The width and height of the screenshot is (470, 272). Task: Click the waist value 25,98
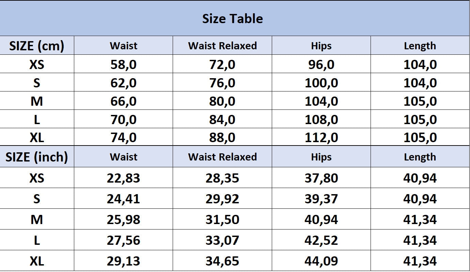click(124, 219)
